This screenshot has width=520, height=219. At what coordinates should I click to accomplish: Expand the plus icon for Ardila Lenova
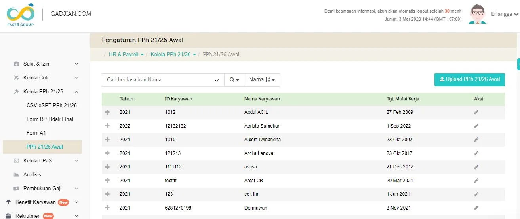click(107, 153)
